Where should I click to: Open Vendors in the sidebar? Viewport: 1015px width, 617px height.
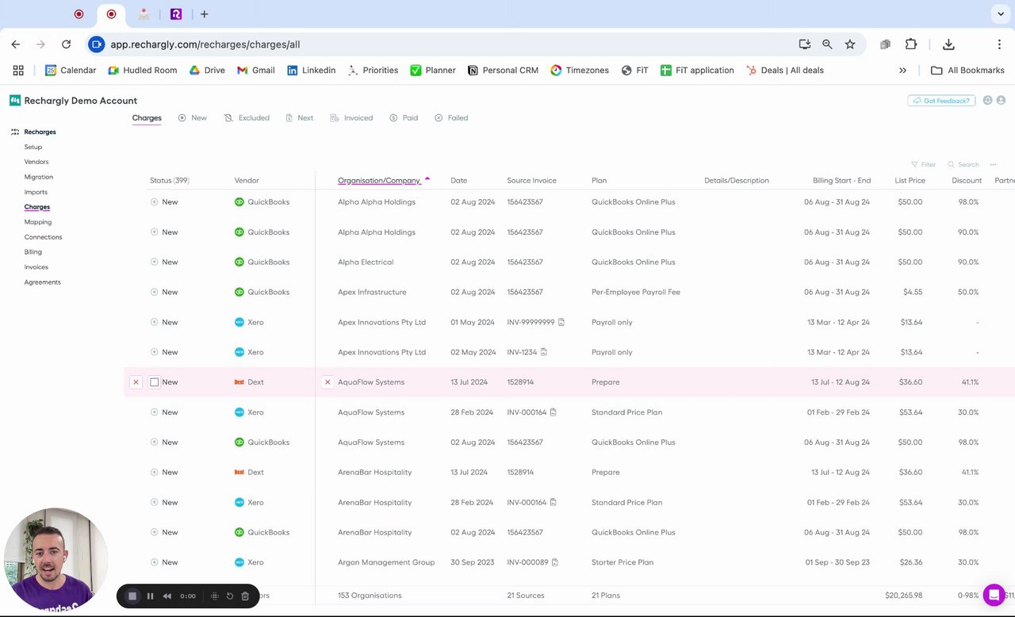click(x=36, y=162)
